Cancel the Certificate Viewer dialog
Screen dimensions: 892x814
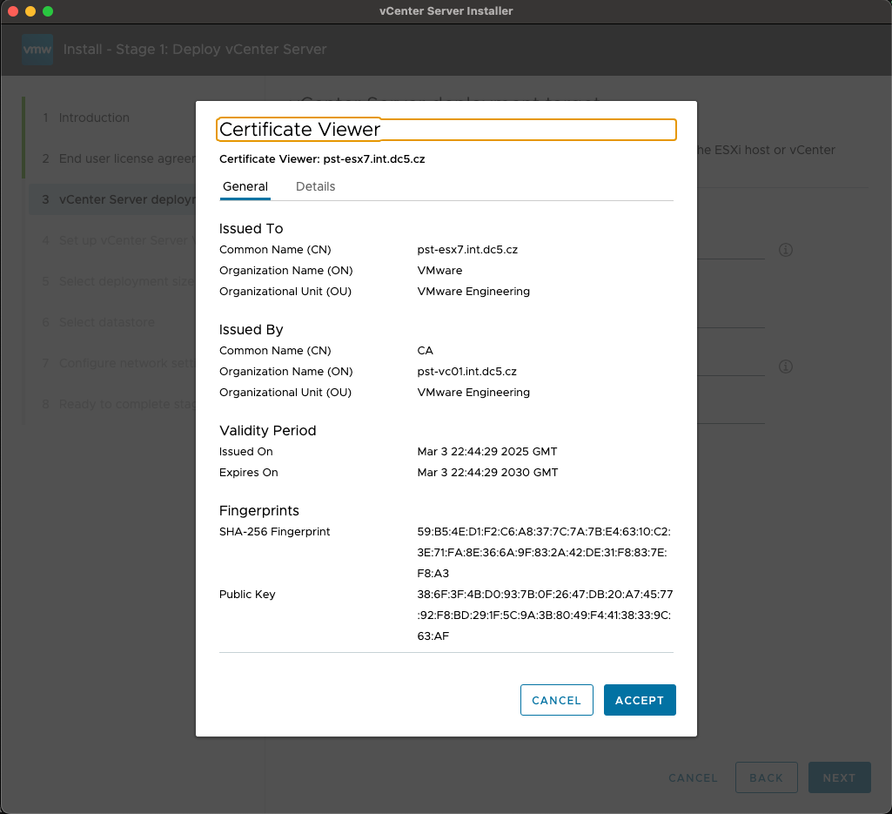(556, 700)
